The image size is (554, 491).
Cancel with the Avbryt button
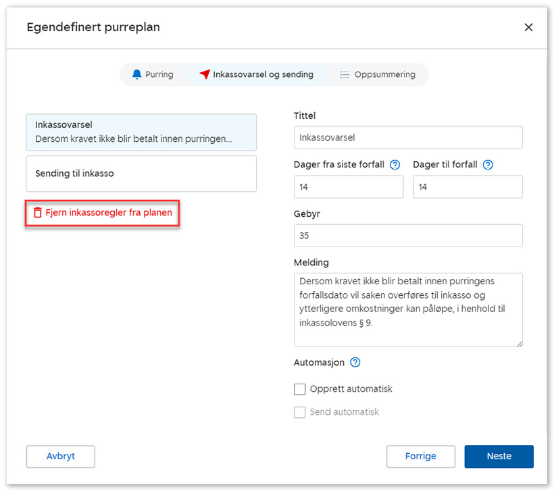[x=61, y=457]
